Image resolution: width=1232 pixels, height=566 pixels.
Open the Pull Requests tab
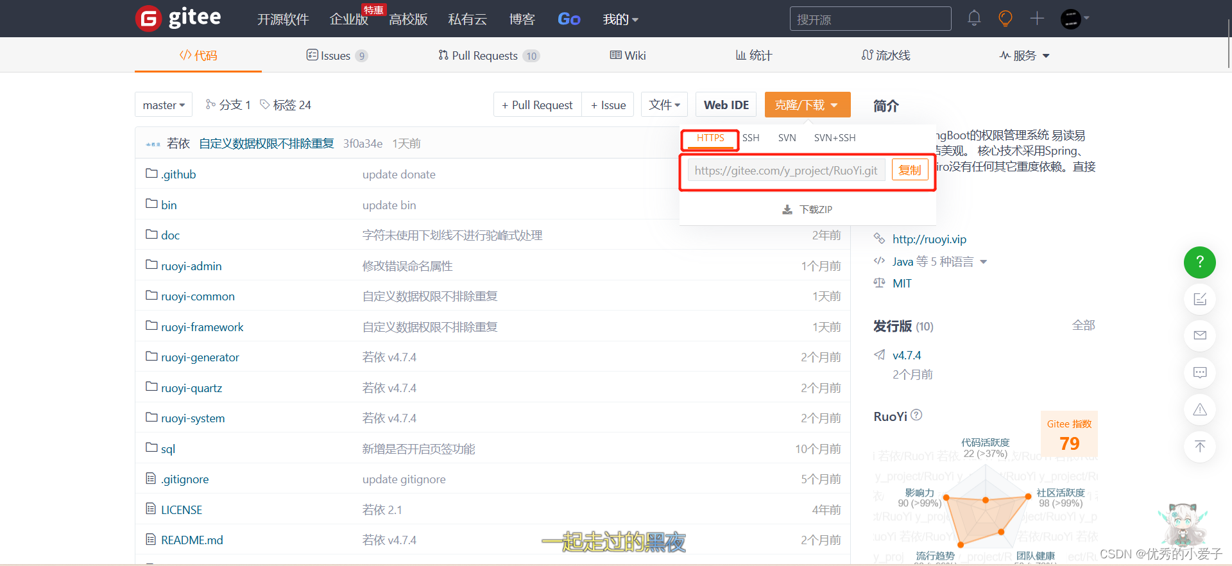489,56
